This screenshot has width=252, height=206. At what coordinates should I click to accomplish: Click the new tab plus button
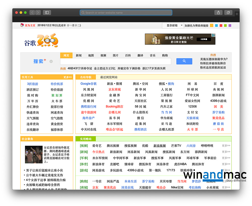pyautogui.click(x=237, y=14)
